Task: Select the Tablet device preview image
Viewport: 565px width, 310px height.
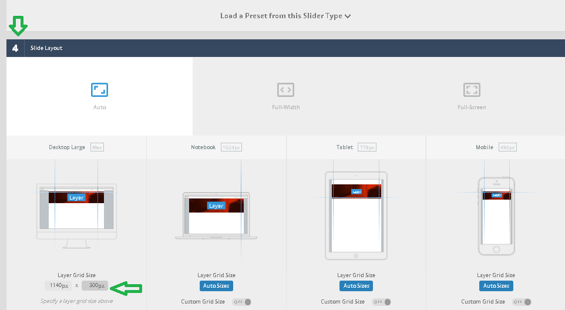Action: pos(356,215)
